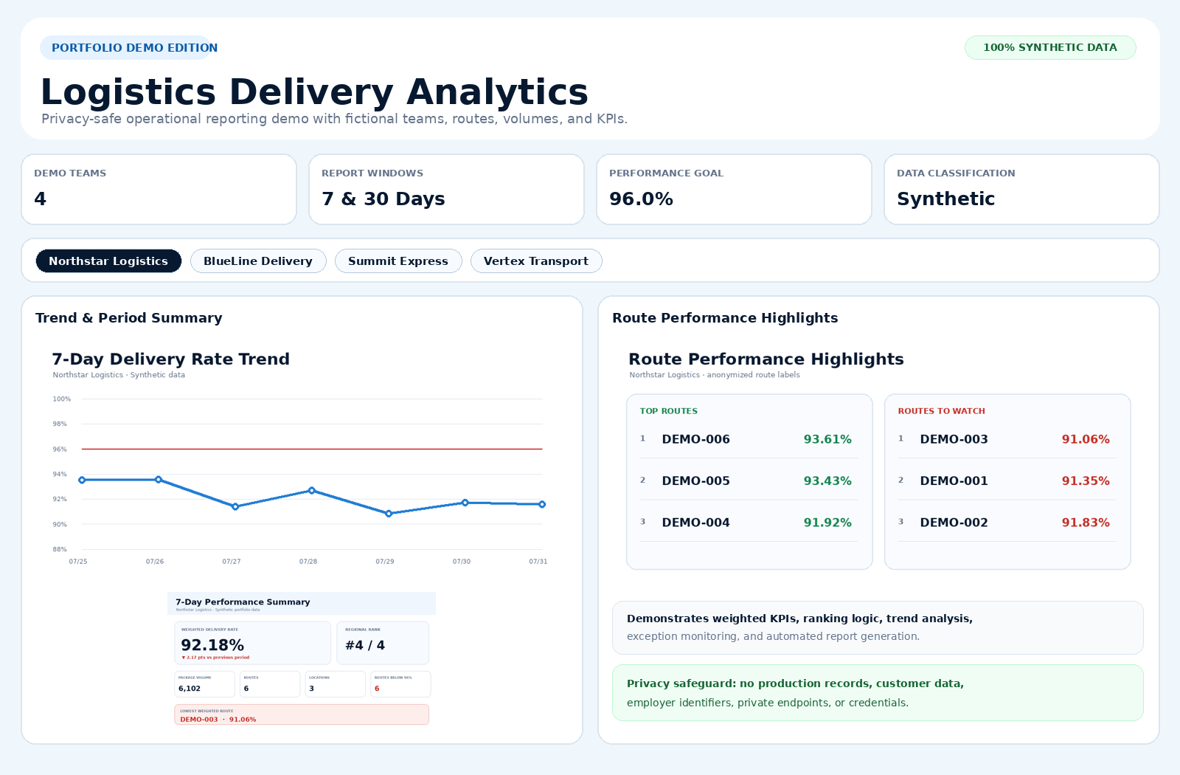
Task: Click the Routes Below 96% tile
Action: click(x=400, y=684)
